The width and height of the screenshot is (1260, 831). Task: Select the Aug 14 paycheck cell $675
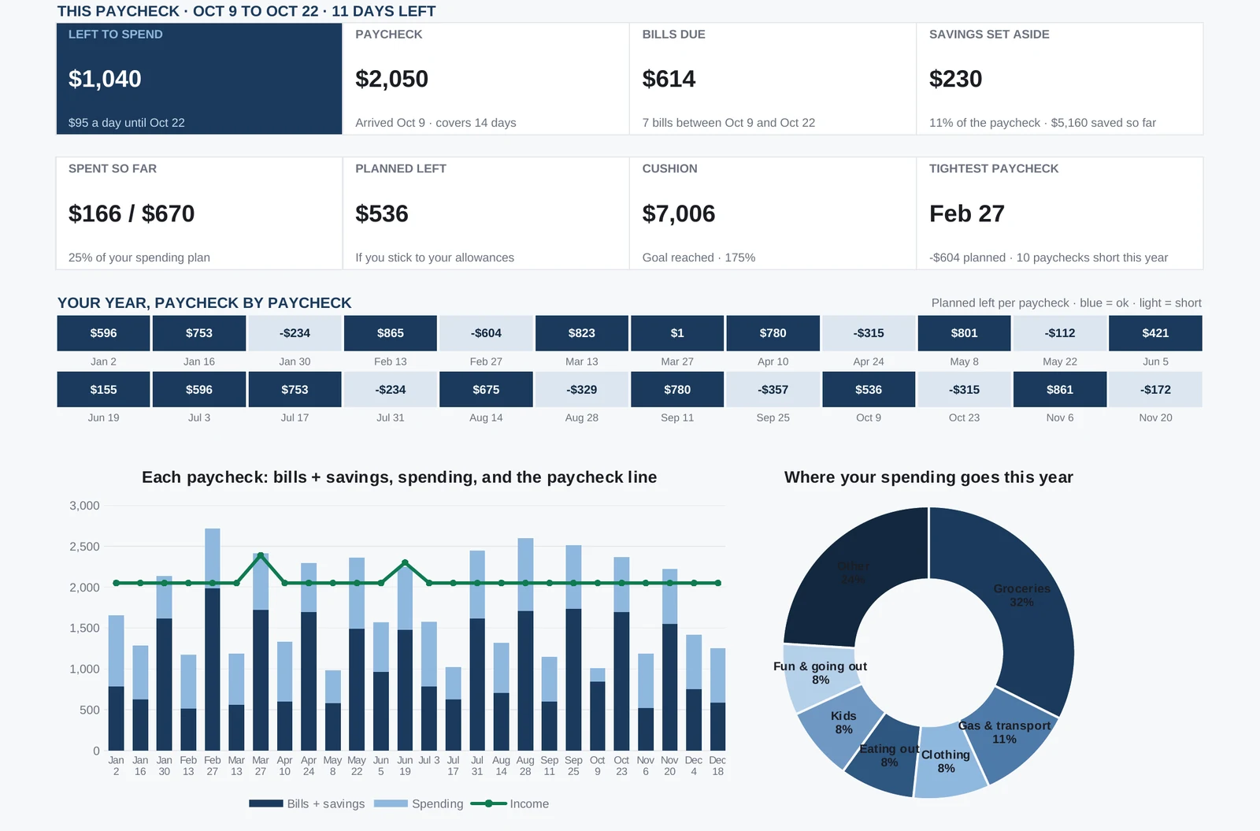pos(486,390)
